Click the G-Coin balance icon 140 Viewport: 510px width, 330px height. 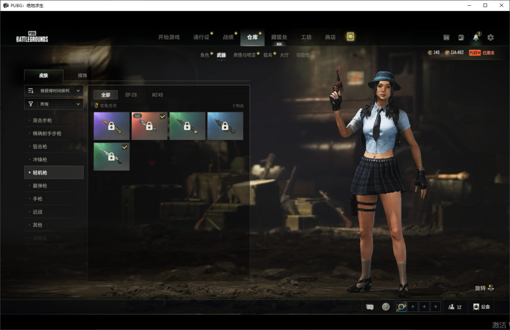tap(430, 53)
